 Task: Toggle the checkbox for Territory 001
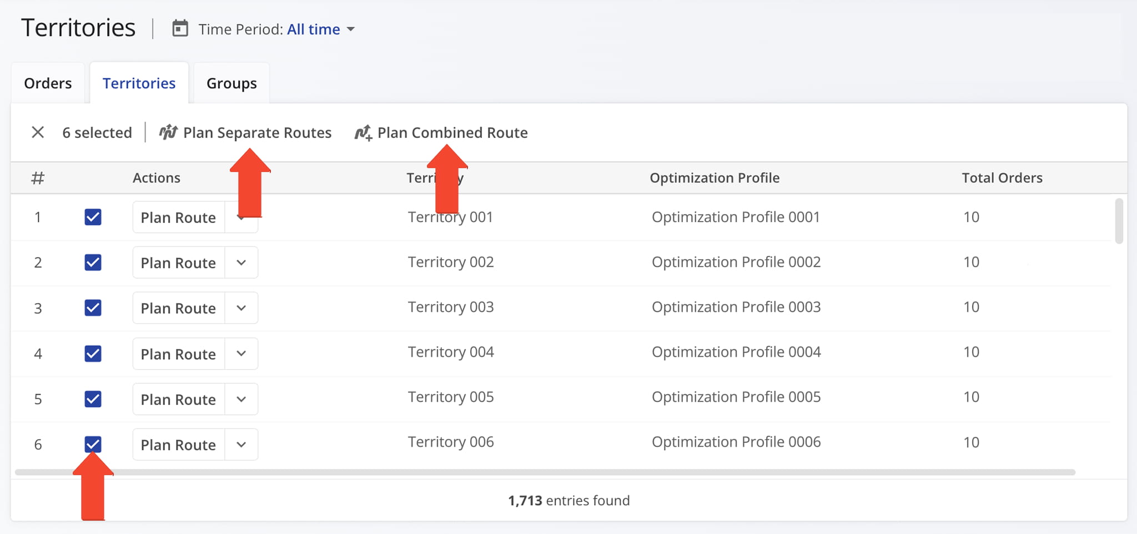(x=93, y=217)
